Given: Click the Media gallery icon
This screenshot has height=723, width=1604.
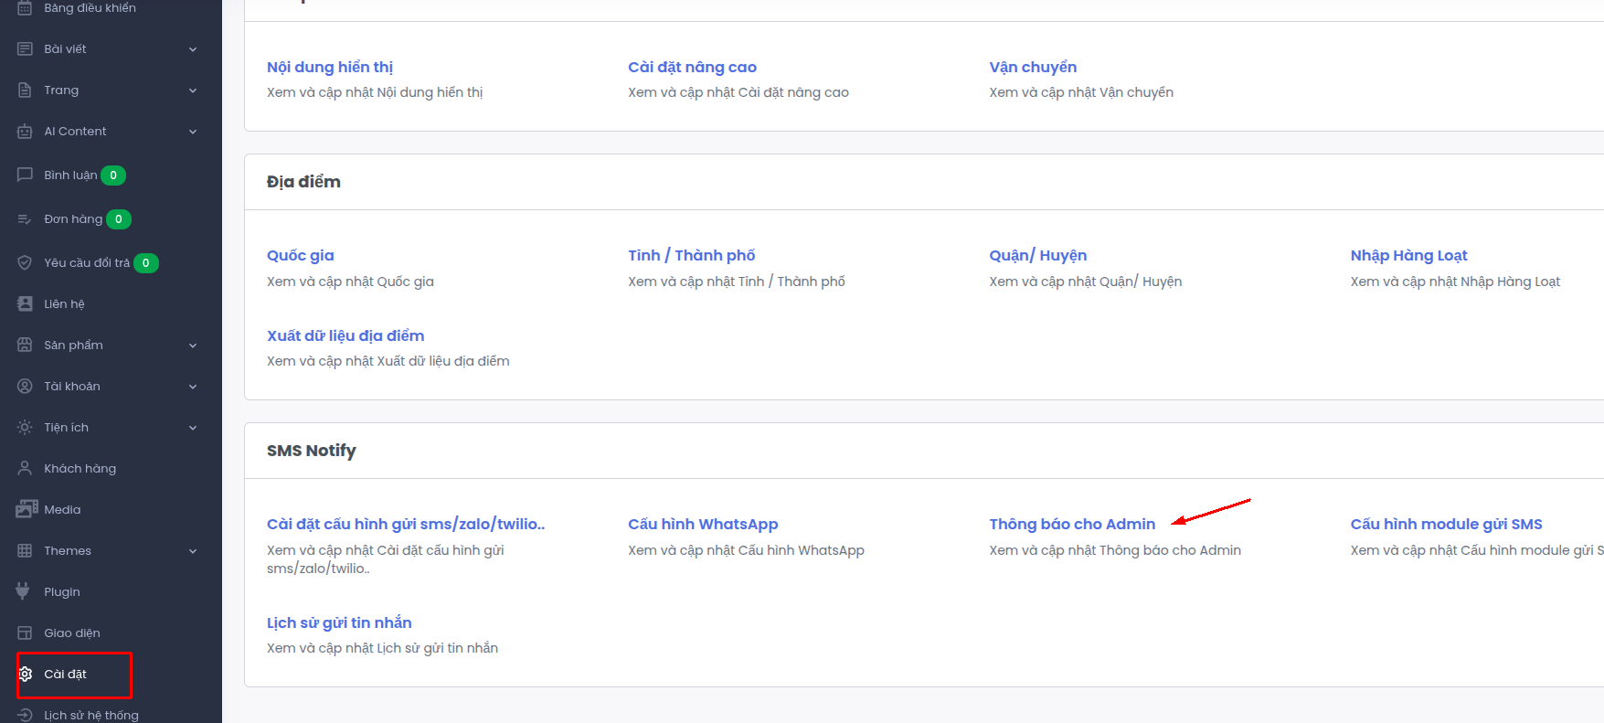Looking at the screenshot, I should point(27,510).
